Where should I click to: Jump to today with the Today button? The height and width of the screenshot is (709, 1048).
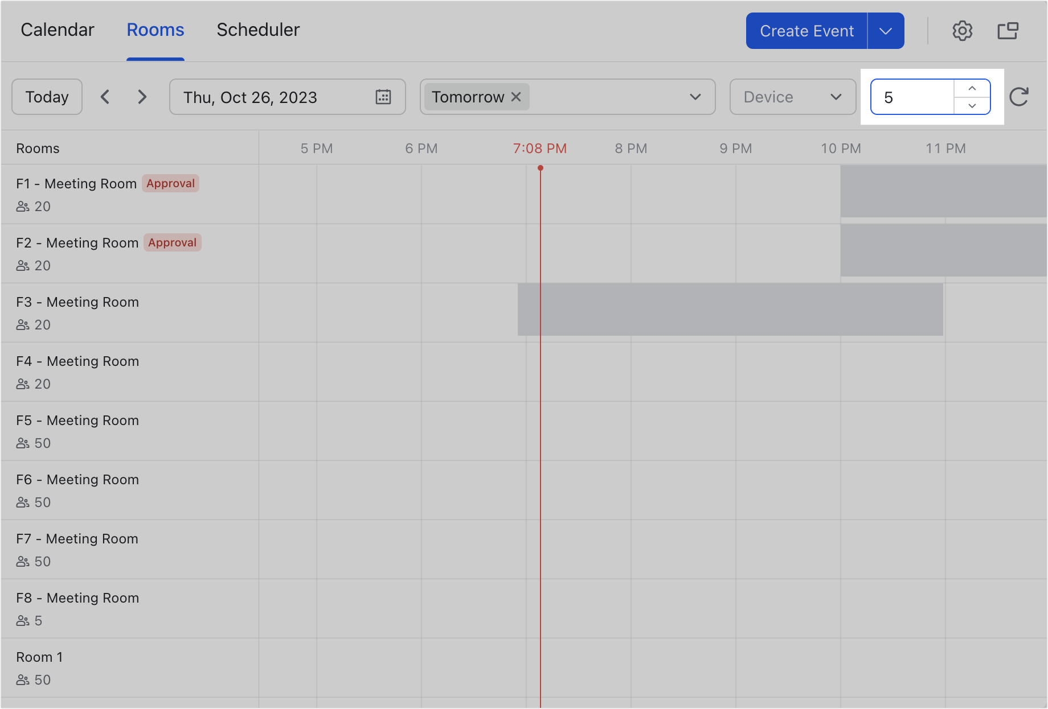click(47, 97)
